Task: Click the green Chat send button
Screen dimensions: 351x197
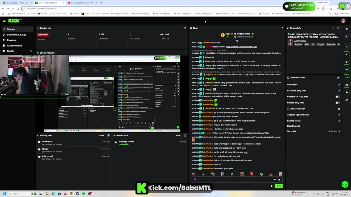Action: (x=279, y=186)
